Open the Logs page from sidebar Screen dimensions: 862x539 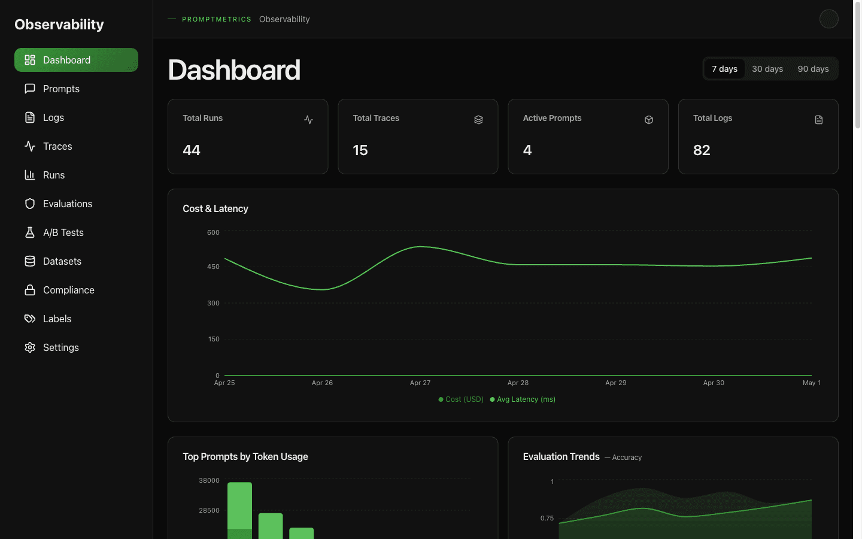point(76,117)
